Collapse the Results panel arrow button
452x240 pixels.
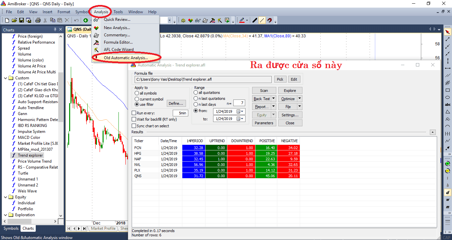click(433, 132)
